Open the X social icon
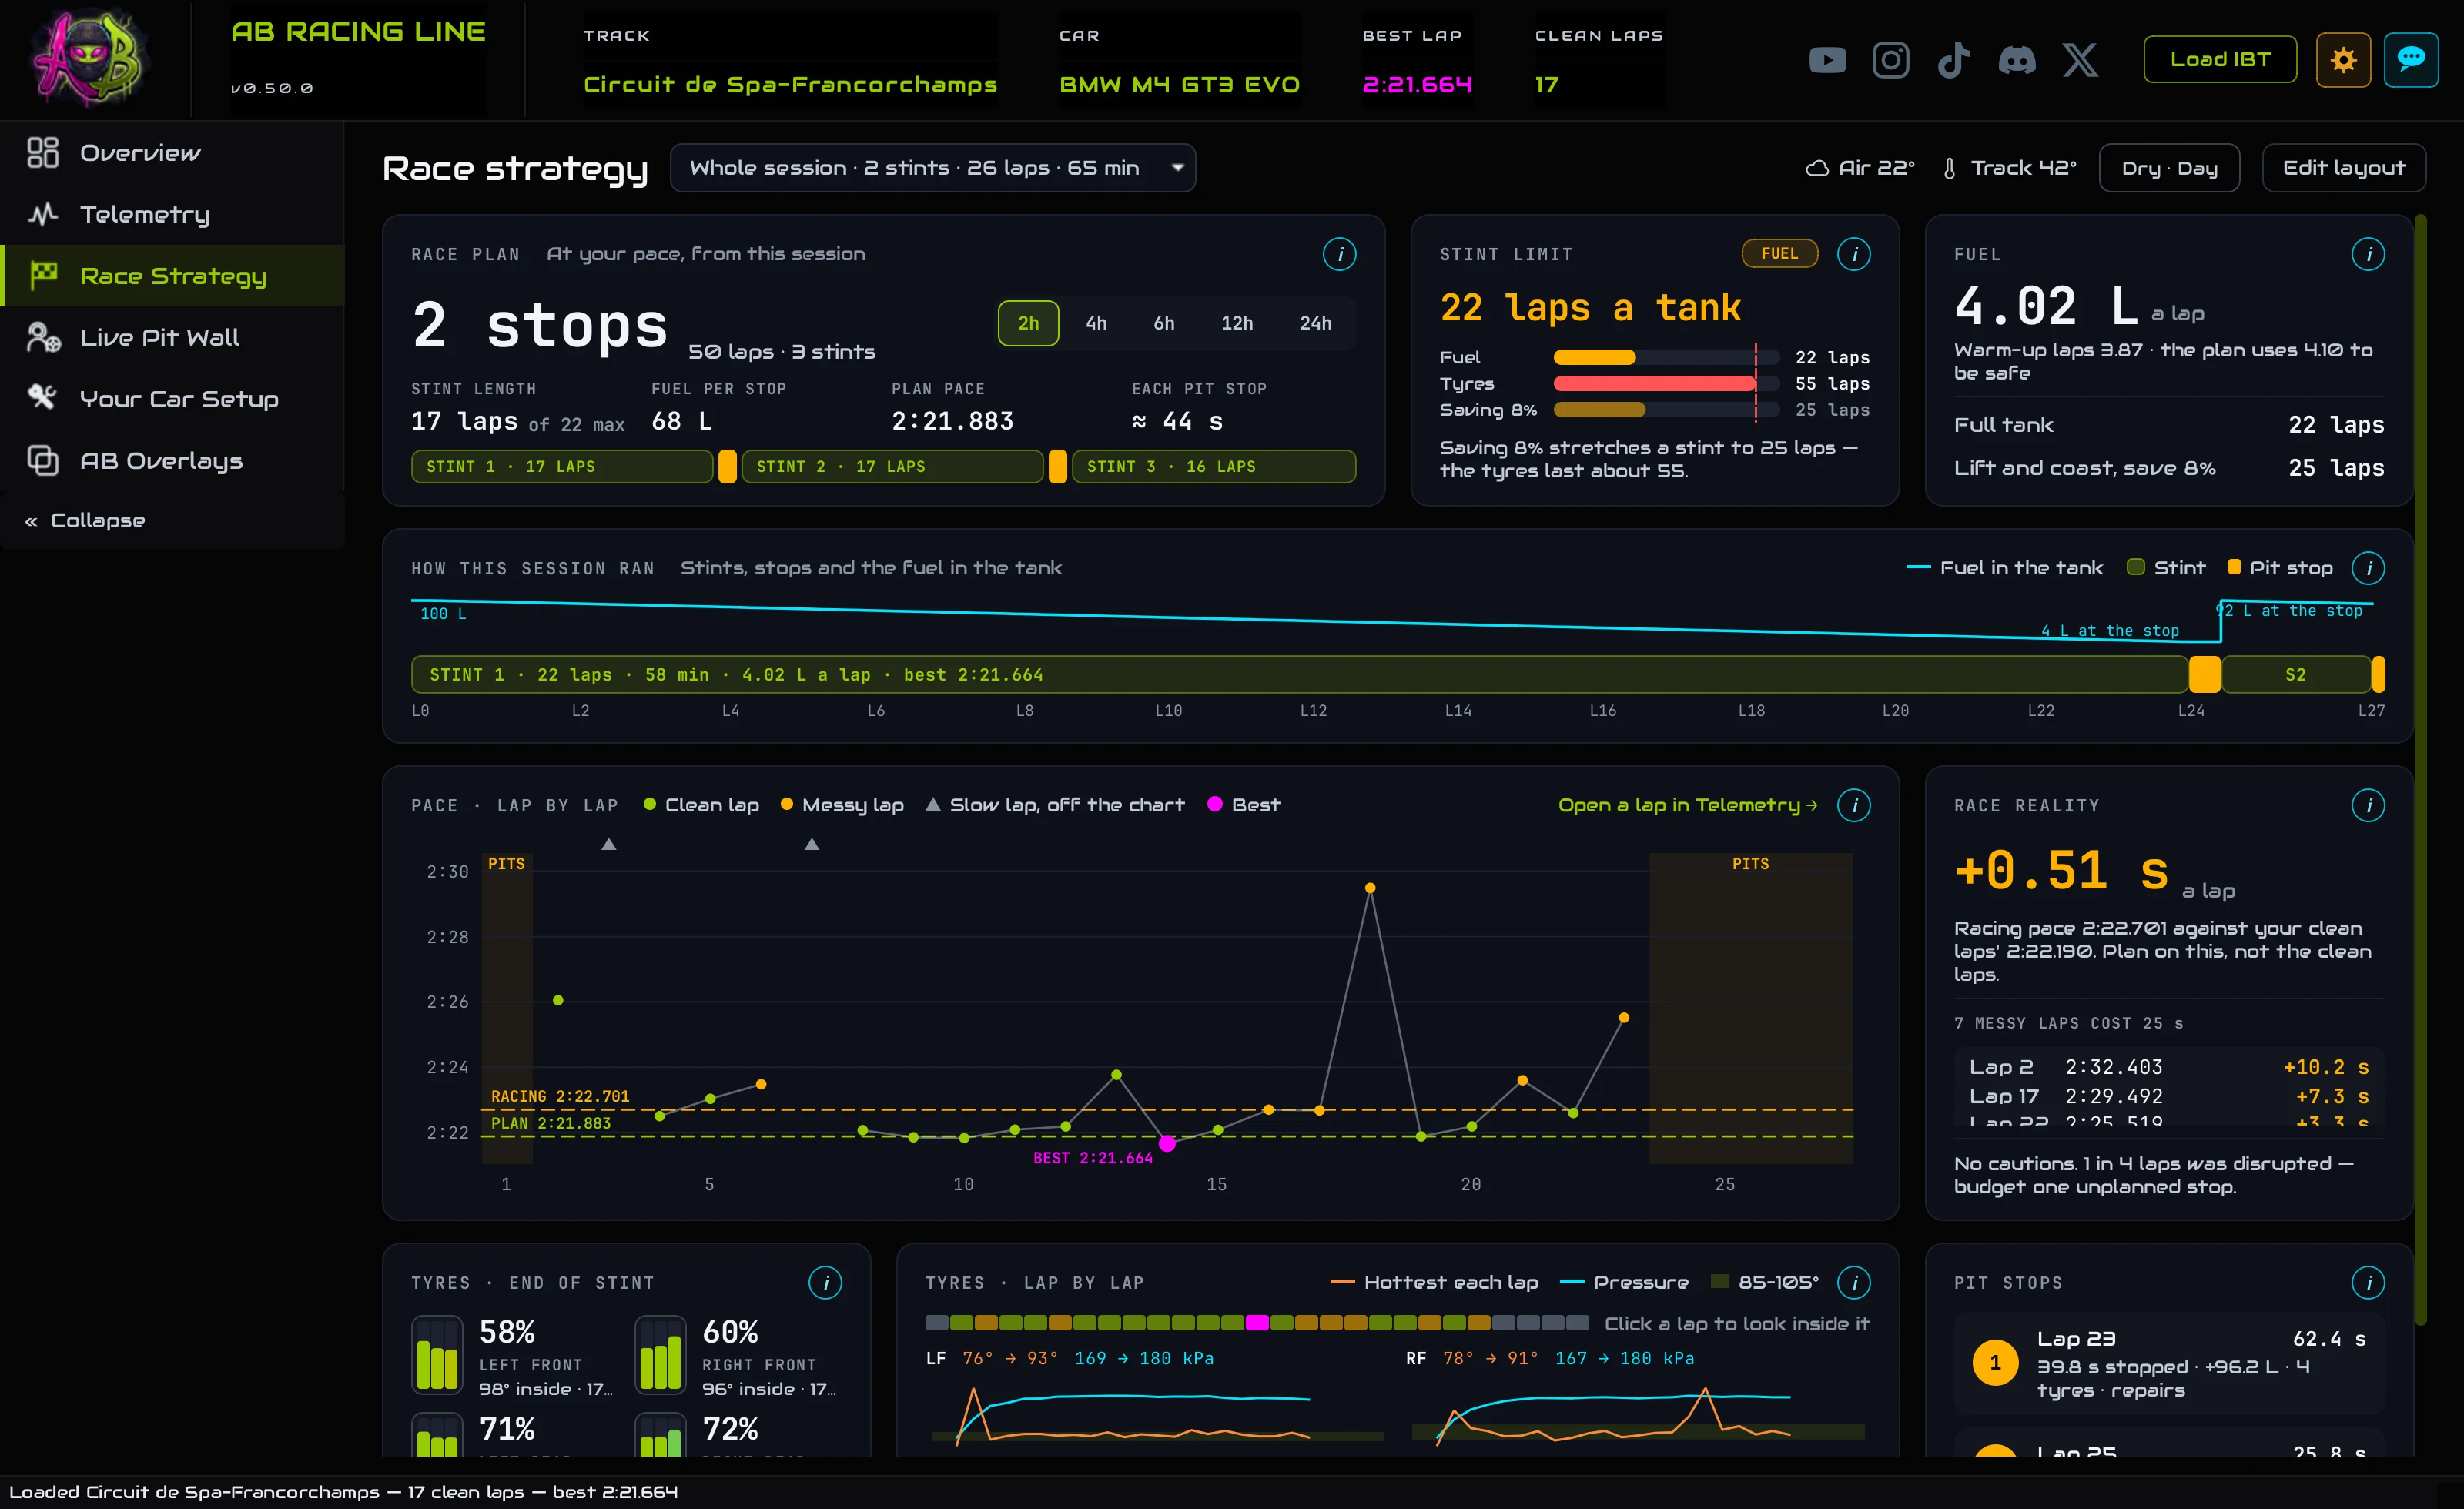Viewport: 2464px width, 1509px height. (2080, 60)
